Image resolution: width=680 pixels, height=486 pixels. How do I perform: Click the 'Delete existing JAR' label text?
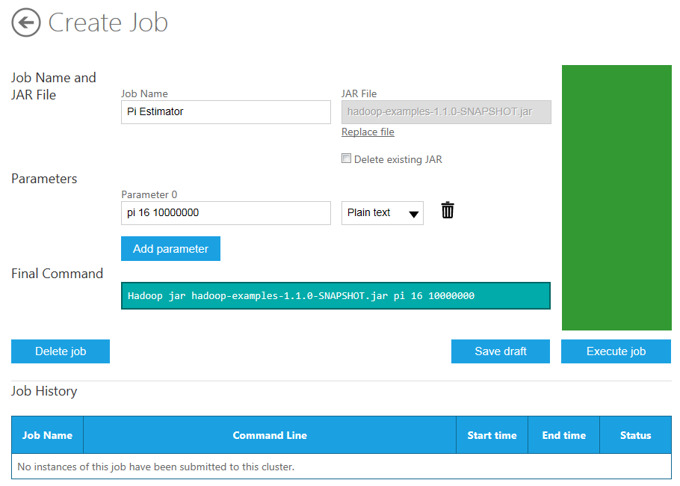click(398, 159)
